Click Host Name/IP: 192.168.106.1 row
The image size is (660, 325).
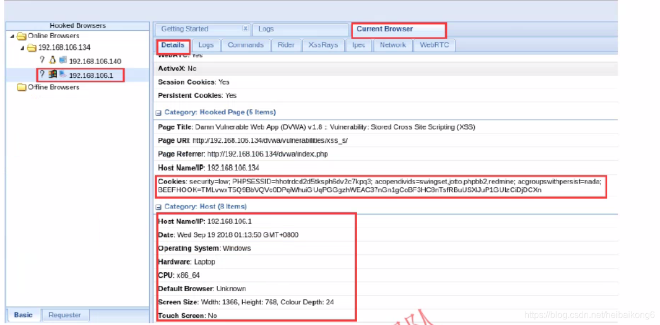386,221
